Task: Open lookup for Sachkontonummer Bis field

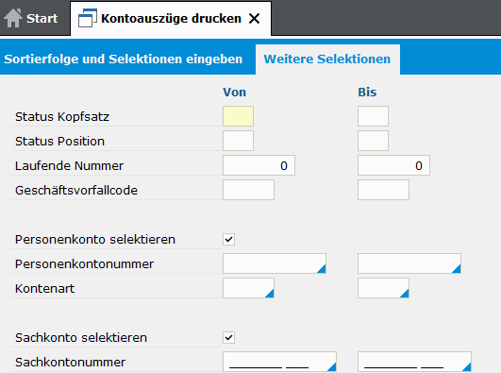Action: pos(467,367)
